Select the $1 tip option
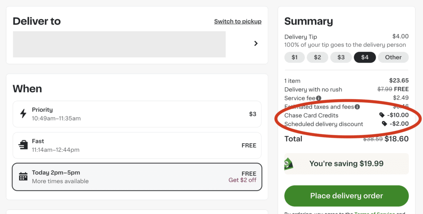The width and height of the screenshot is (423, 214). (295, 57)
